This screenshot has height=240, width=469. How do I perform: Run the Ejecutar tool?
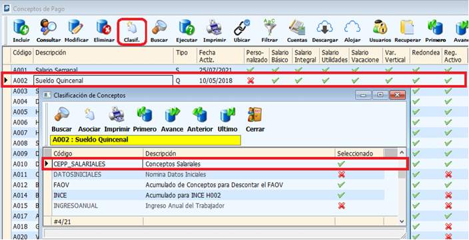(x=187, y=27)
